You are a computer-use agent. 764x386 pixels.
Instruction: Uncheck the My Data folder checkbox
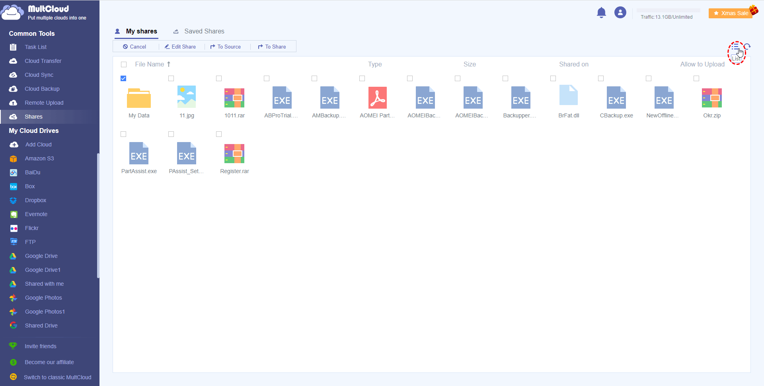(123, 78)
